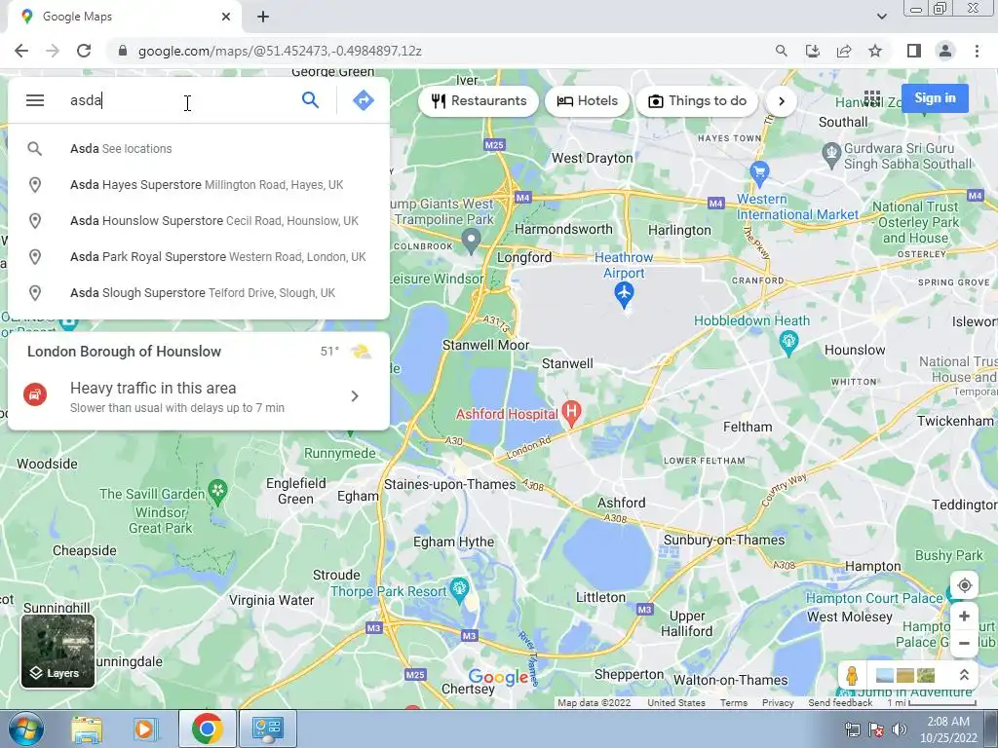
Task: Click the Thorpe Park Resort marker
Action: click(x=459, y=589)
